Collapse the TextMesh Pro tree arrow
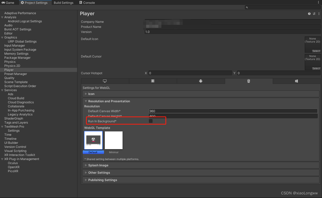 [2, 127]
